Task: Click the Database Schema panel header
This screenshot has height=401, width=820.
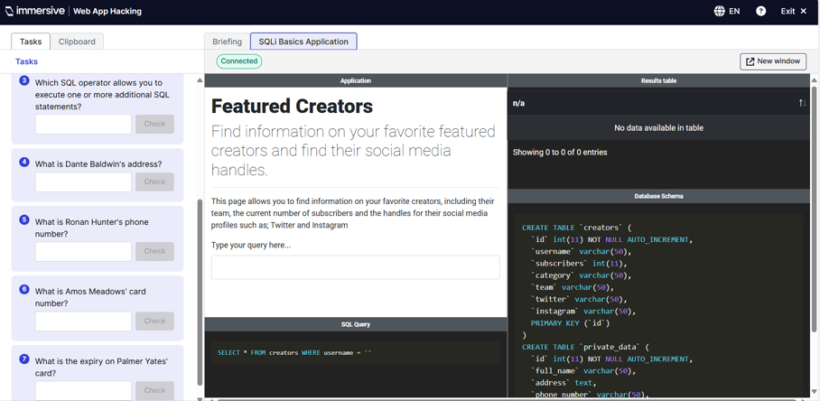Action: [658, 196]
